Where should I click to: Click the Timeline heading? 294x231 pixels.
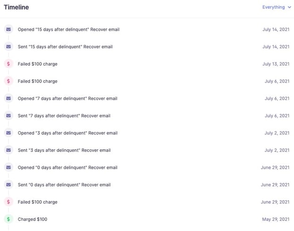pyautogui.click(x=17, y=7)
